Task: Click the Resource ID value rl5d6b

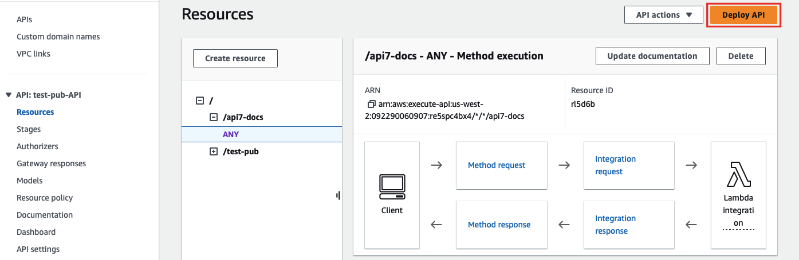Action: click(584, 105)
